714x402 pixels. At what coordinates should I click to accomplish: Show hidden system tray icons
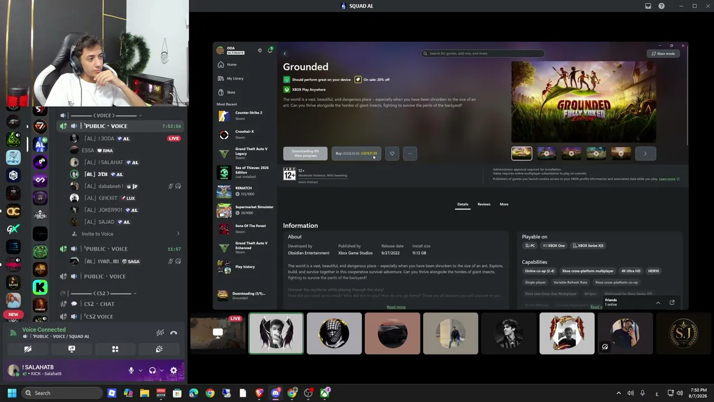click(x=618, y=393)
